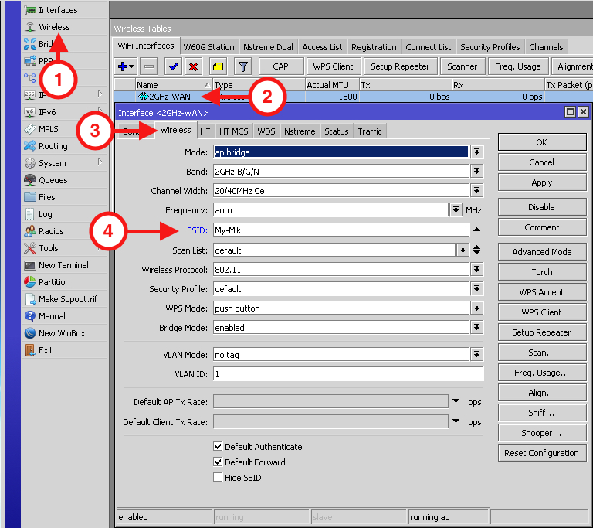This screenshot has height=528, width=593.
Task: Click Exit in the sidebar
Action: point(65,350)
